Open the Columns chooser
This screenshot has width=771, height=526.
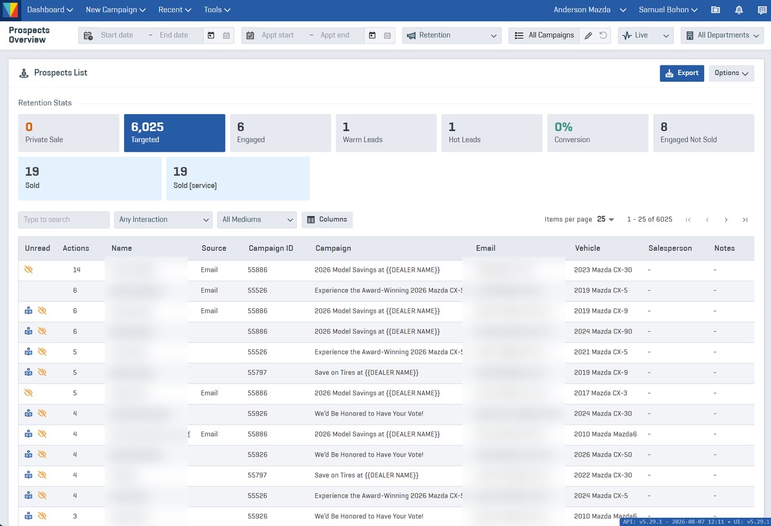[x=327, y=220]
